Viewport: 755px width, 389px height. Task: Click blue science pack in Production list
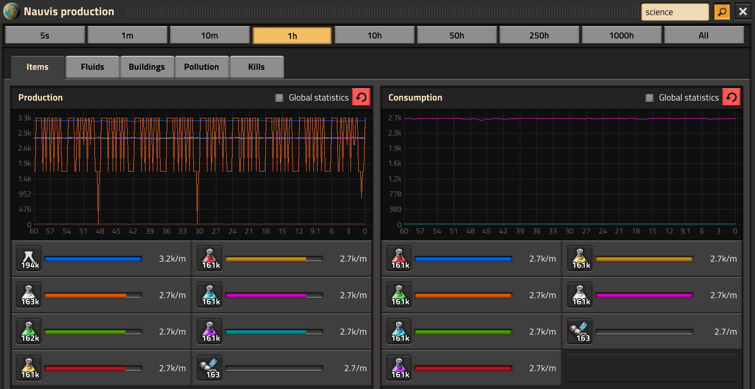pyautogui.click(x=210, y=295)
